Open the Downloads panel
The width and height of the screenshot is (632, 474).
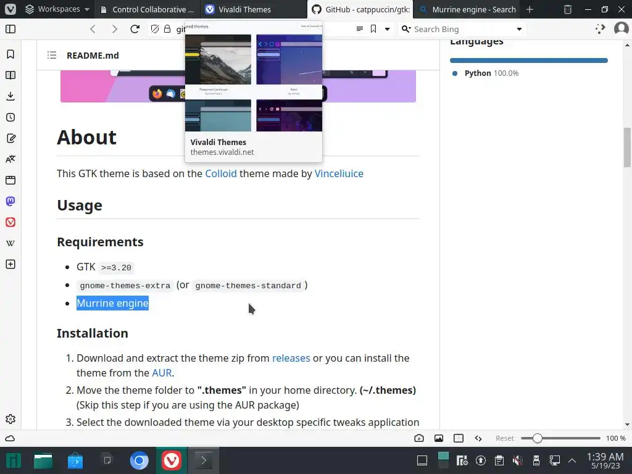(x=10, y=96)
